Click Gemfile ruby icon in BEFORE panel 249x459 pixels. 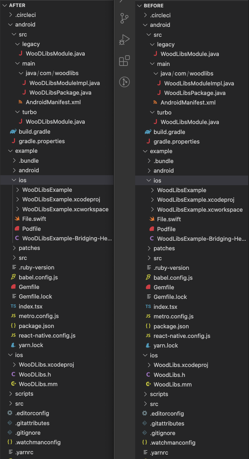pos(148,287)
